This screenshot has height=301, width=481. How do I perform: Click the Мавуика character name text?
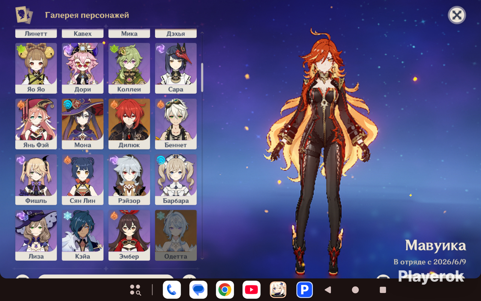436,246
